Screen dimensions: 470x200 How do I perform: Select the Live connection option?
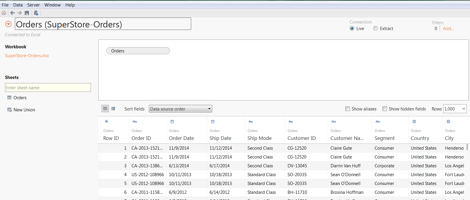[352, 29]
